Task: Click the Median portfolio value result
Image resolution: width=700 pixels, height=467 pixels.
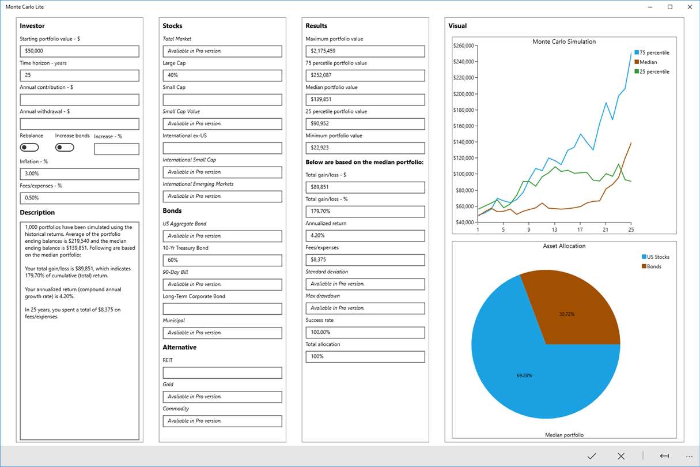Action: (365, 100)
